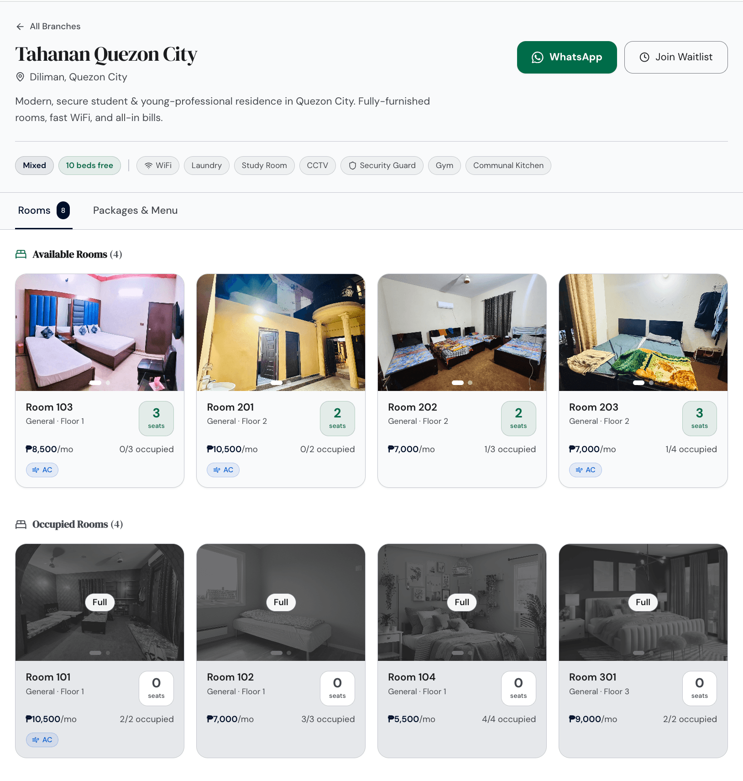Open the Room 202 title
Screen dimensions: 743x781
pos(413,407)
